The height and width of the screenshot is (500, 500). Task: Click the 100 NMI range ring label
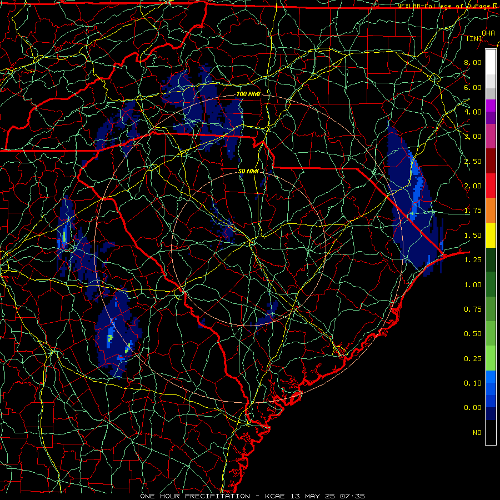(x=248, y=94)
